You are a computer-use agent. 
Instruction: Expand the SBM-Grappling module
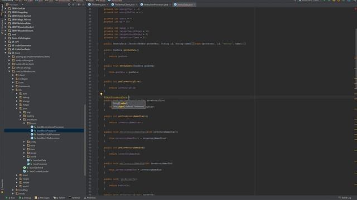click(x=6, y=12)
